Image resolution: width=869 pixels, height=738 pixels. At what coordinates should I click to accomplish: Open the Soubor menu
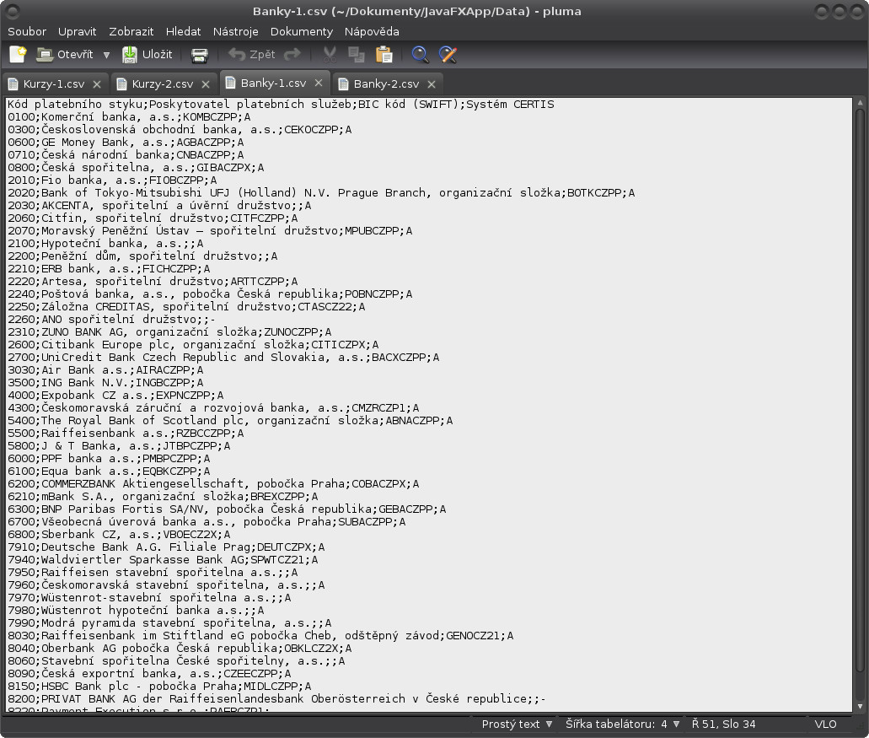pos(27,31)
